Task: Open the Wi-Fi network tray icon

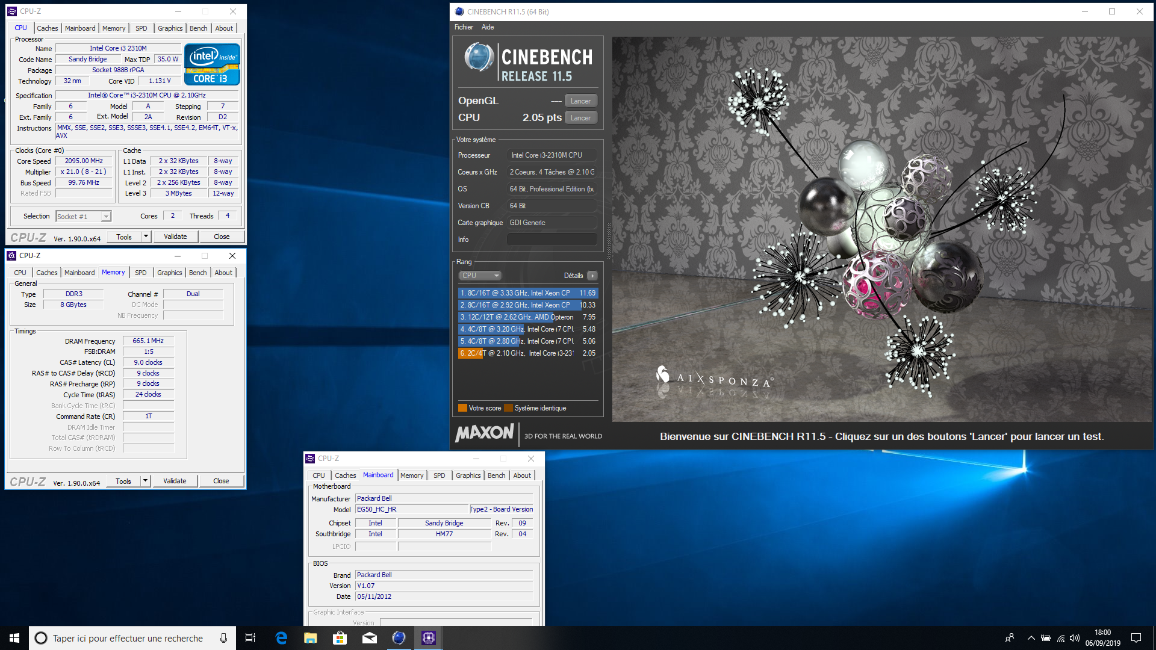Action: pos(1061,638)
